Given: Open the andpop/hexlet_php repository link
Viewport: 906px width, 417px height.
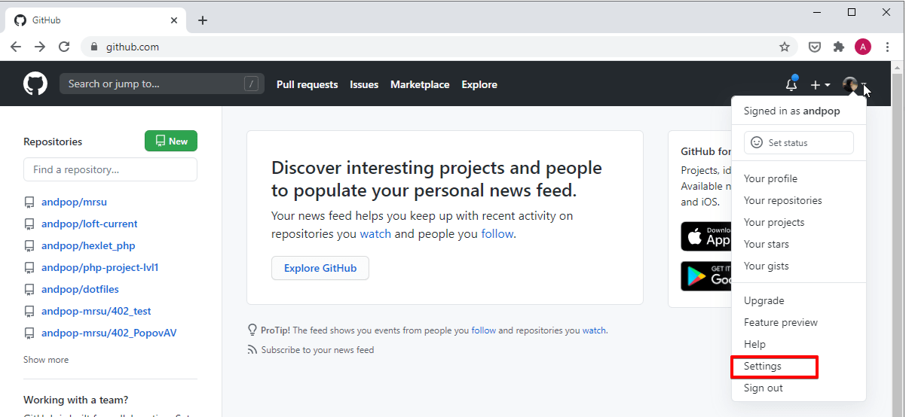Looking at the screenshot, I should coord(88,245).
